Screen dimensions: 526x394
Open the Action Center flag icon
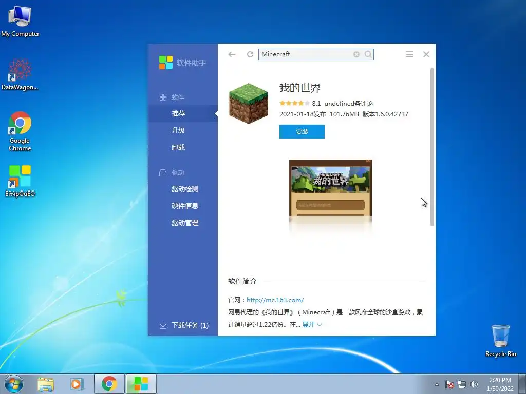(x=449, y=384)
